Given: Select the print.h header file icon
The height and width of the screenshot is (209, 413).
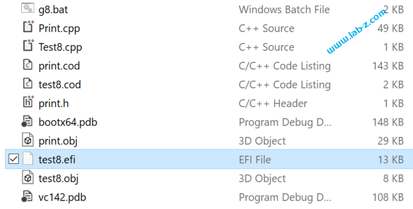Looking at the screenshot, I should click(28, 102).
